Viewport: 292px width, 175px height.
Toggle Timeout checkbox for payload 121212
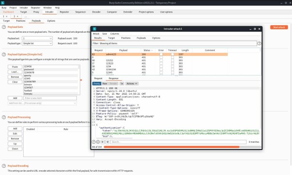point(173,61)
